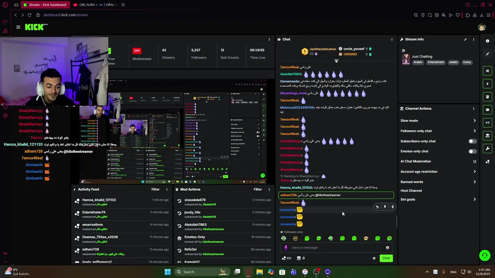Open the shop icon below chat input
This screenshot has width=495, height=278.
[x=299, y=258]
